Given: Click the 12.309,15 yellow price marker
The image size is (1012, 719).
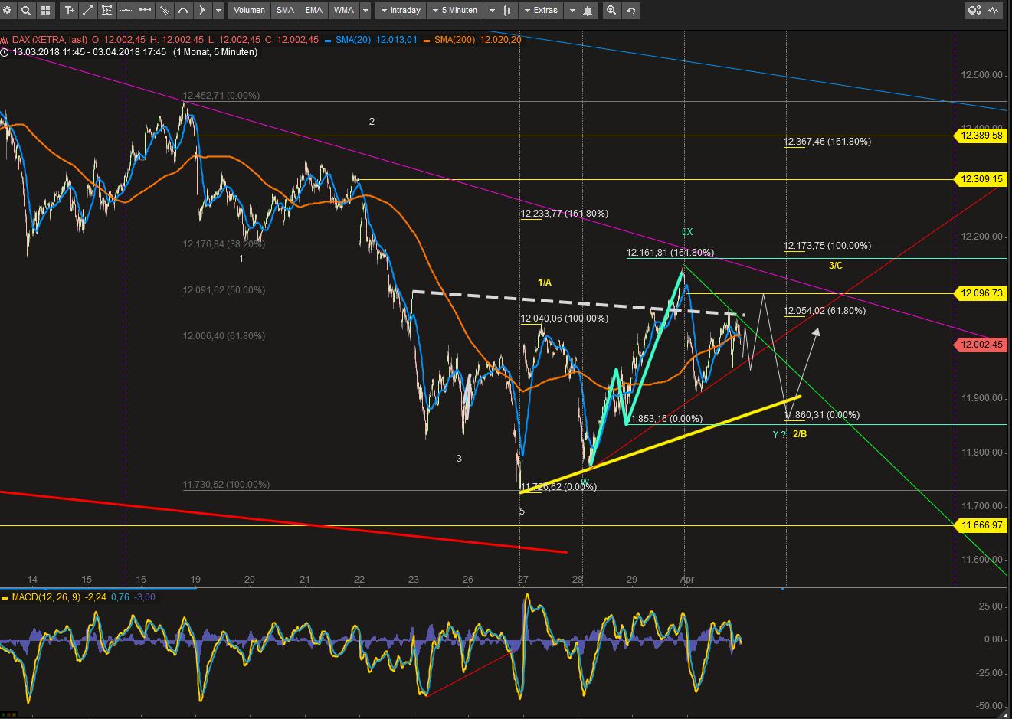Looking at the screenshot, I should click(x=980, y=179).
